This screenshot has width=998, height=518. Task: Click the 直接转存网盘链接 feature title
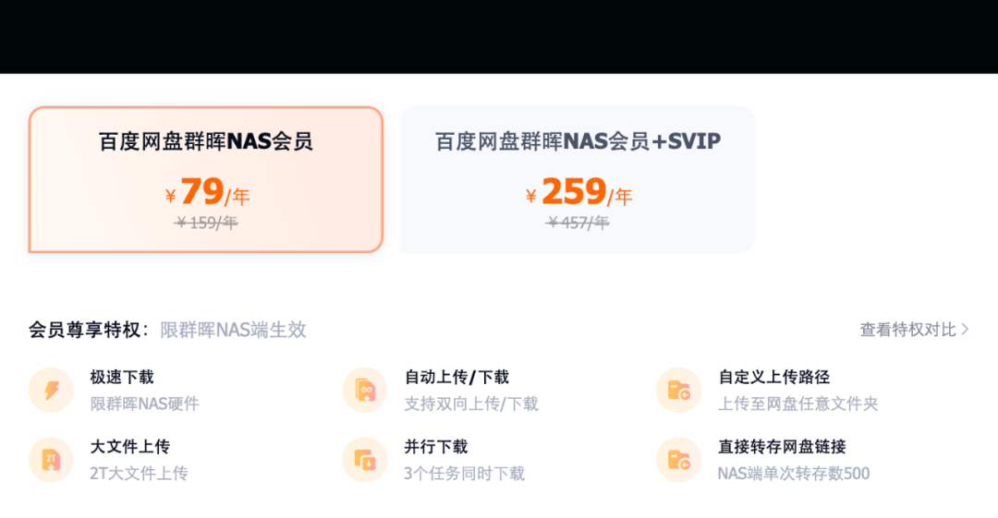(x=782, y=447)
